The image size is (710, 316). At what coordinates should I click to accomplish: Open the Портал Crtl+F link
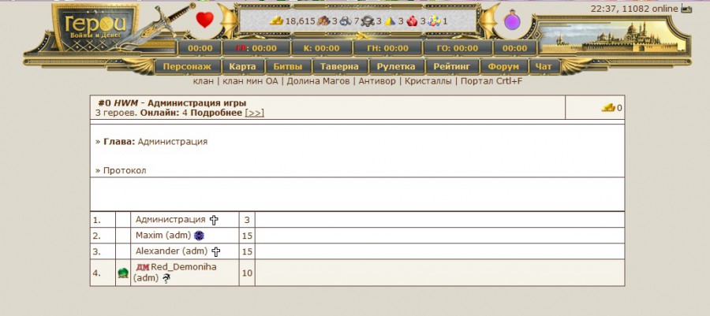point(491,81)
